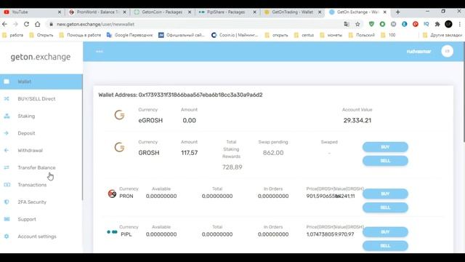Click the PRON currency logo
This screenshot has height=262, width=465.
coord(112,194)
